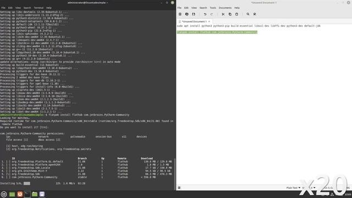Select the Unsaved Document 1 tab
The height and width of the screenshot is (198, 352).
[x=194, y=21]
